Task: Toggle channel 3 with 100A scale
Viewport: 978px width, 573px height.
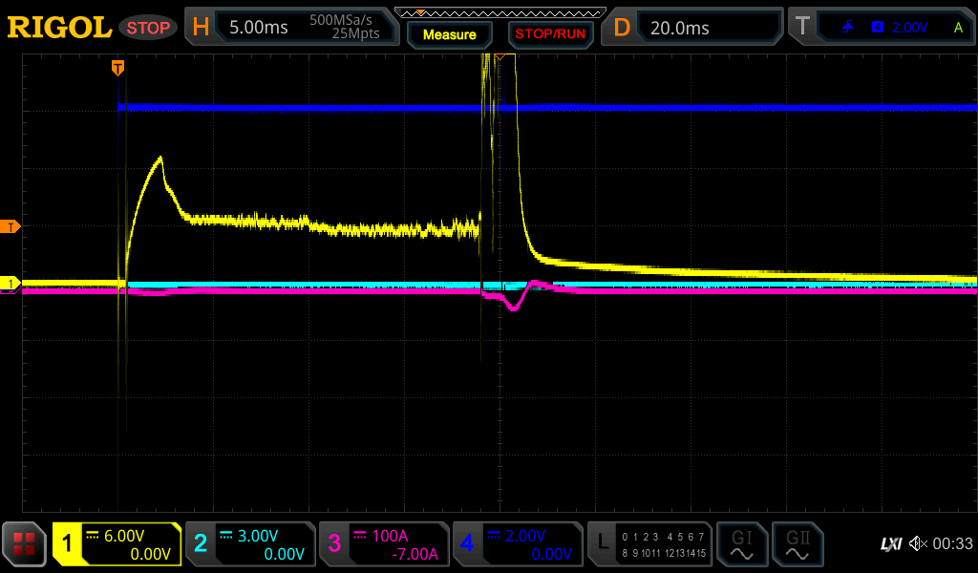Action: pos(383,544)
